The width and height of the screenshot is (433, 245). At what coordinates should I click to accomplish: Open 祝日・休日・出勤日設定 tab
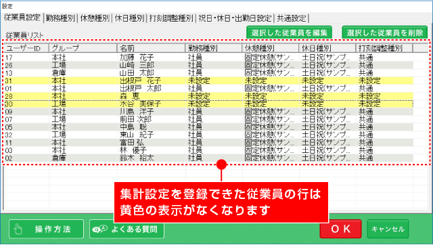click(235, 18)
